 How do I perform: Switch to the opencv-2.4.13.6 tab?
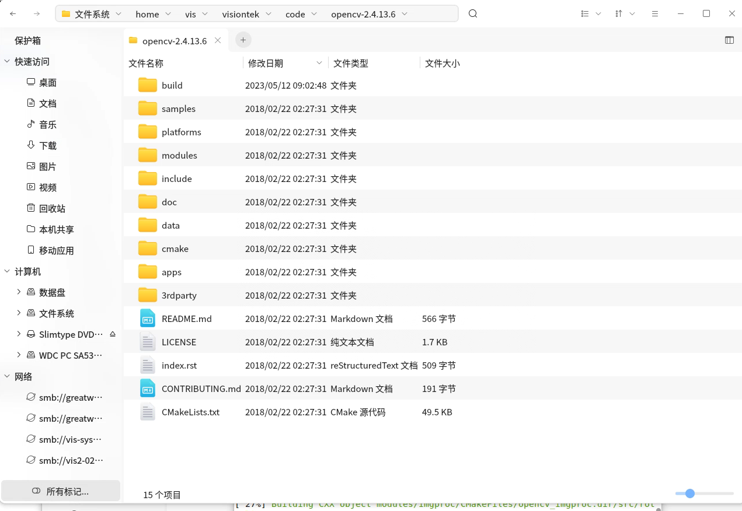coord(175,40)
